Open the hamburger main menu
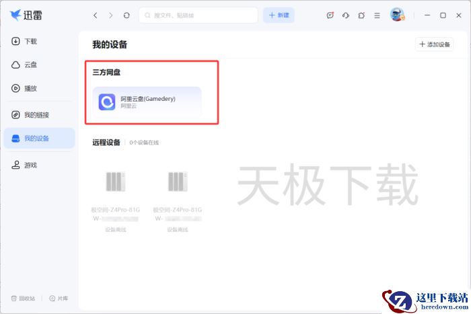 point(377,15)
